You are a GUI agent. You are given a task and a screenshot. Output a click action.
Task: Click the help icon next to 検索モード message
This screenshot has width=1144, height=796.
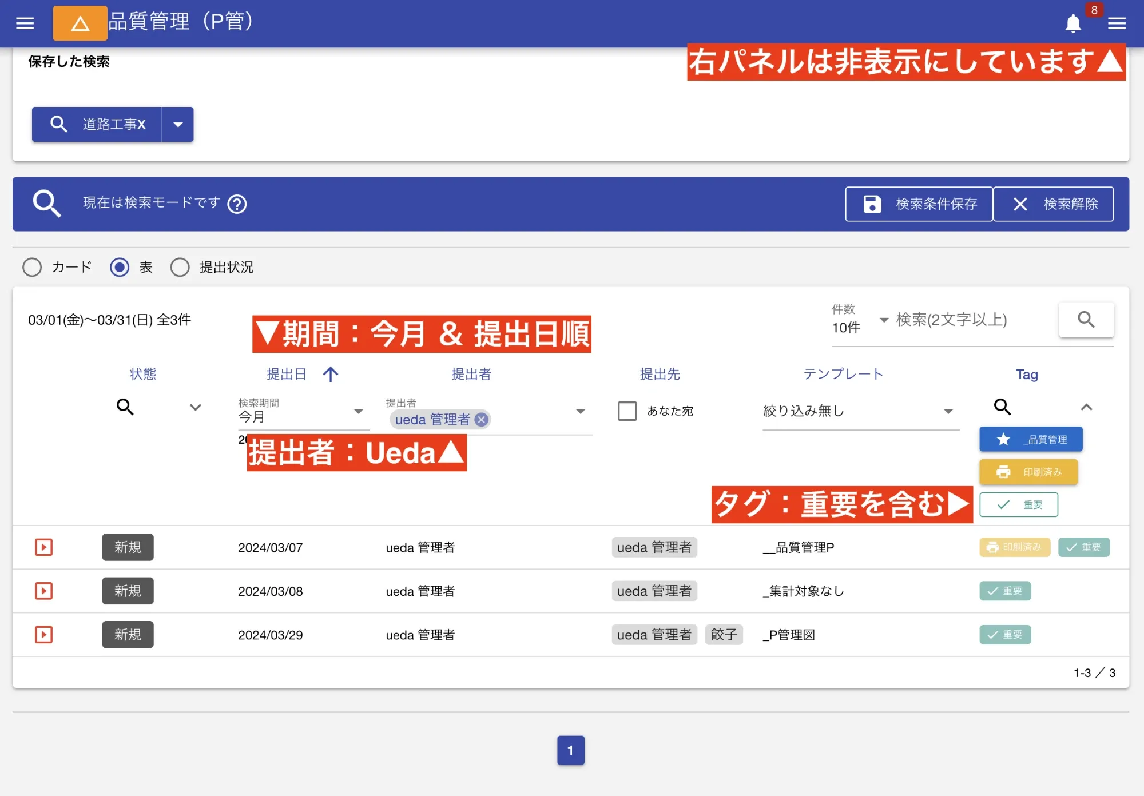(237, 204)
